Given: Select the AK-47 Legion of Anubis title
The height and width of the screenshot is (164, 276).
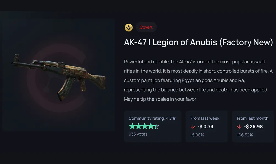Looking at the screenshot, I should (x=198, y=42).
